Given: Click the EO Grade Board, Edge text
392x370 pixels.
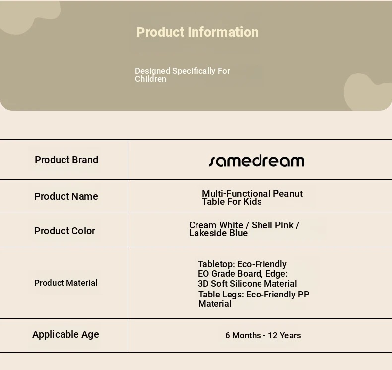Looking at the screenshot, I should coord(243,274).
